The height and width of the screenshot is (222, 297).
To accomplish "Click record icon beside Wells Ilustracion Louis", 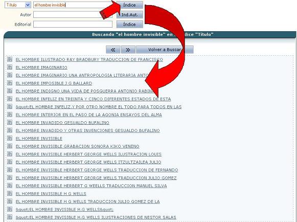I will [10, 154].
